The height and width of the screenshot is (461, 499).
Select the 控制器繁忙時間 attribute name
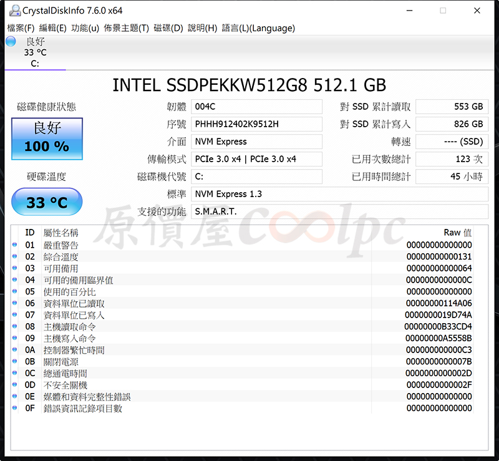click(74, 350)
